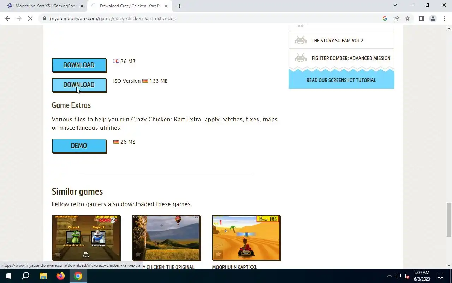Viewport: 452px width, 283px height.
Task: Click the German flag beside demo size
Action: coord(116,142)
